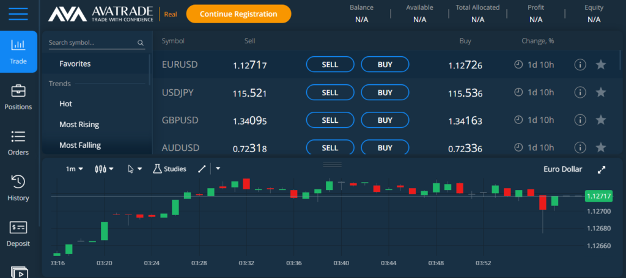Screen dimensions: 626x278
Task: Add EURUSD to favorites with star
Action: point(601,65)
